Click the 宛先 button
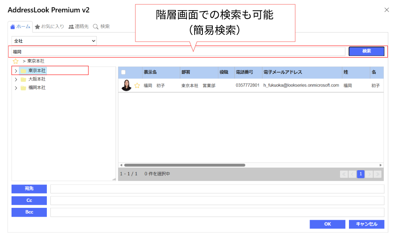This screenshot has width=397, height=238. [x=29, y=189]
